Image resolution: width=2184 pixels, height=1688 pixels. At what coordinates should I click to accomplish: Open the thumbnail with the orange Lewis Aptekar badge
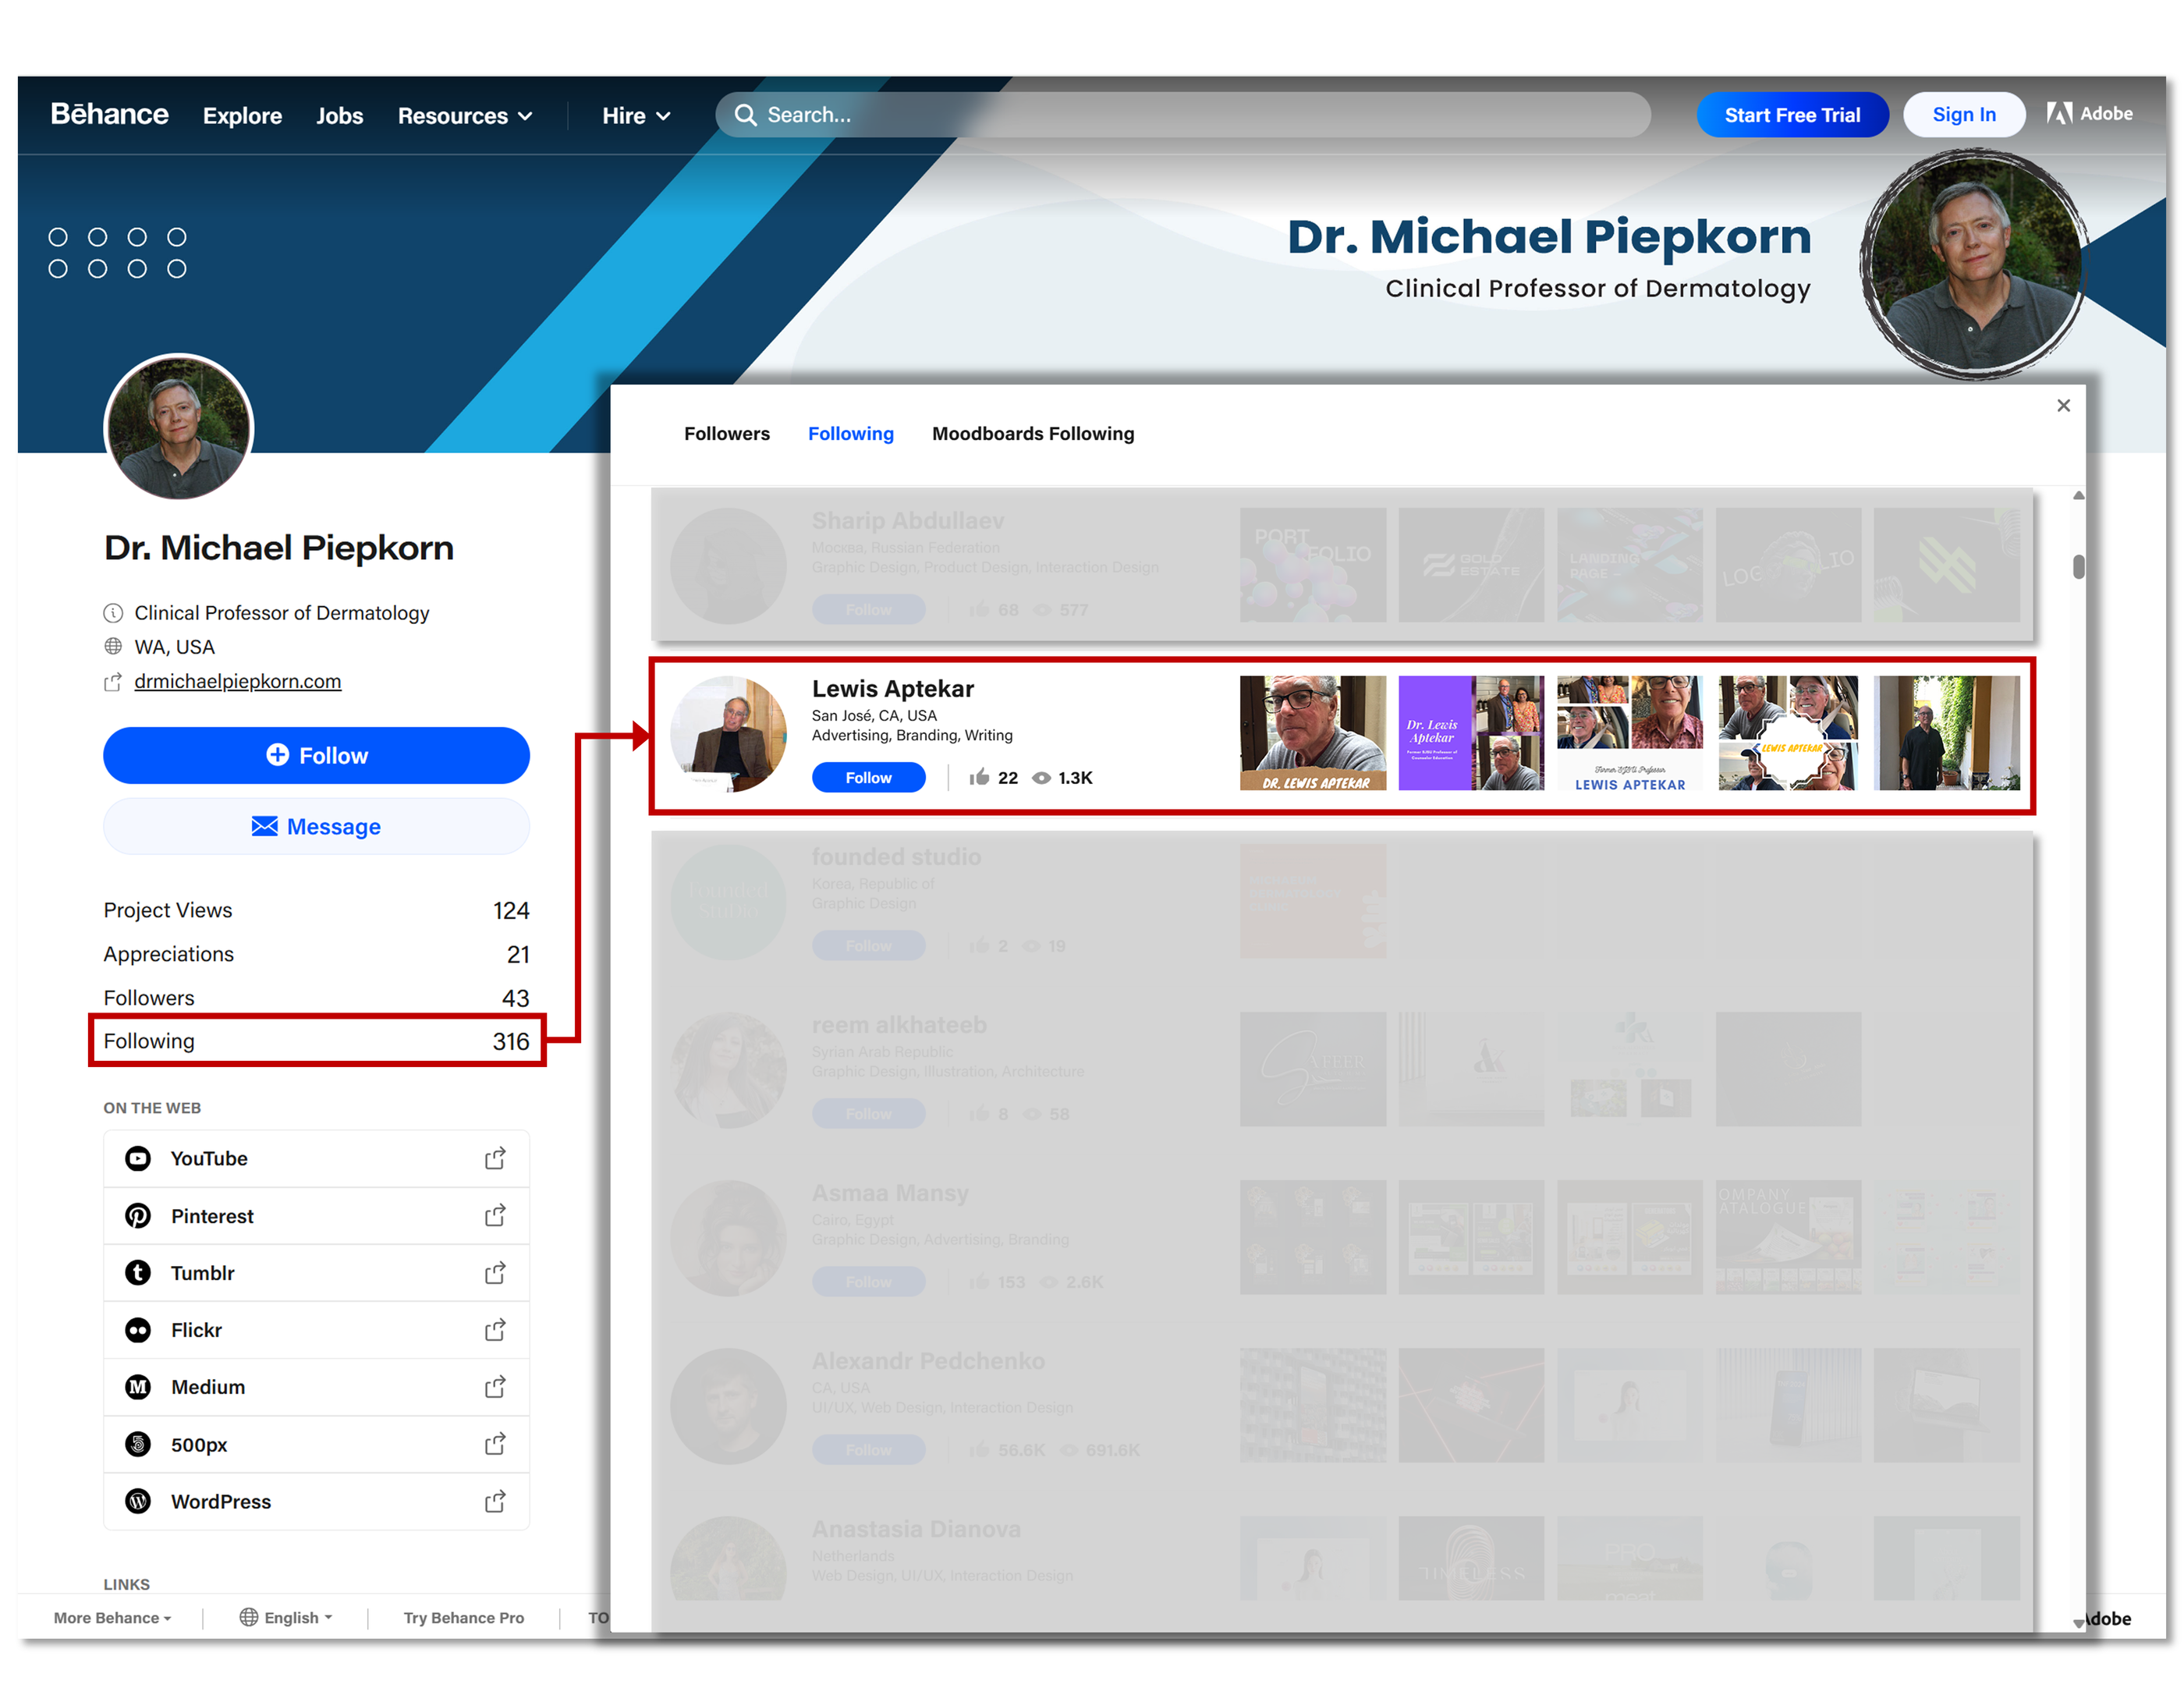pyautogui.click(x=1788, y=733)
